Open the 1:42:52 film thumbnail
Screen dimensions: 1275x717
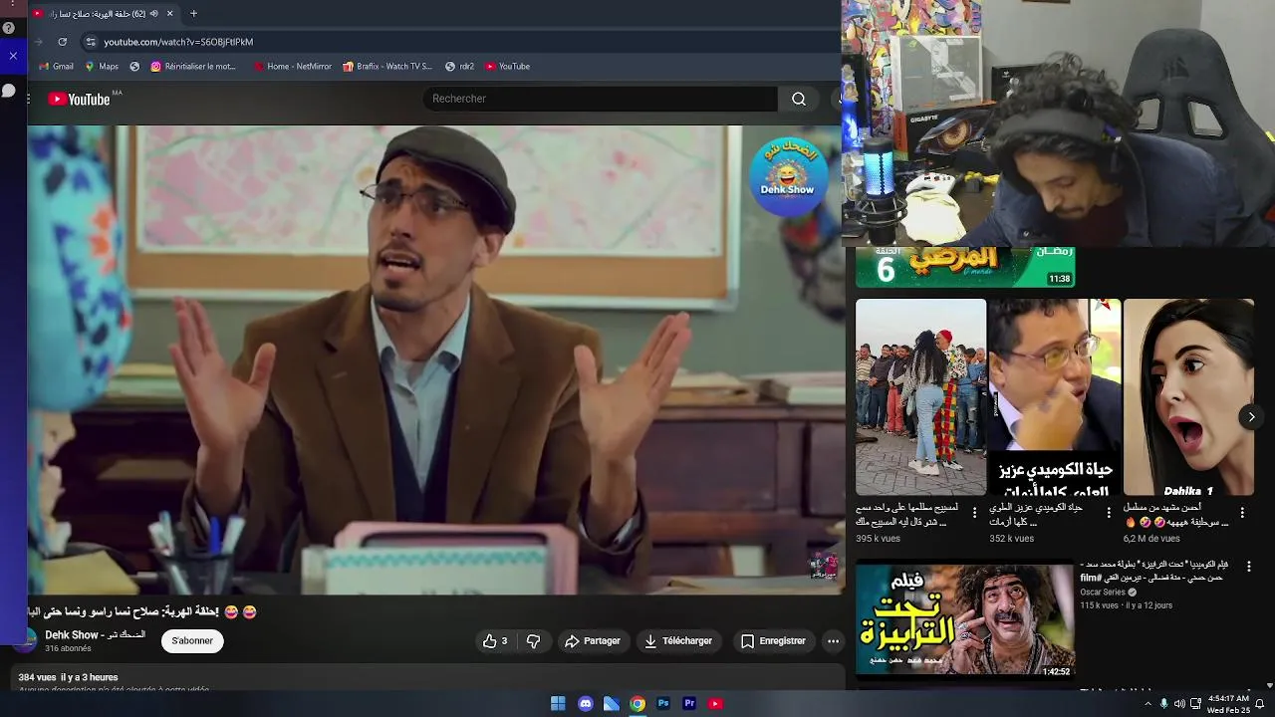[x=965, y=619]
